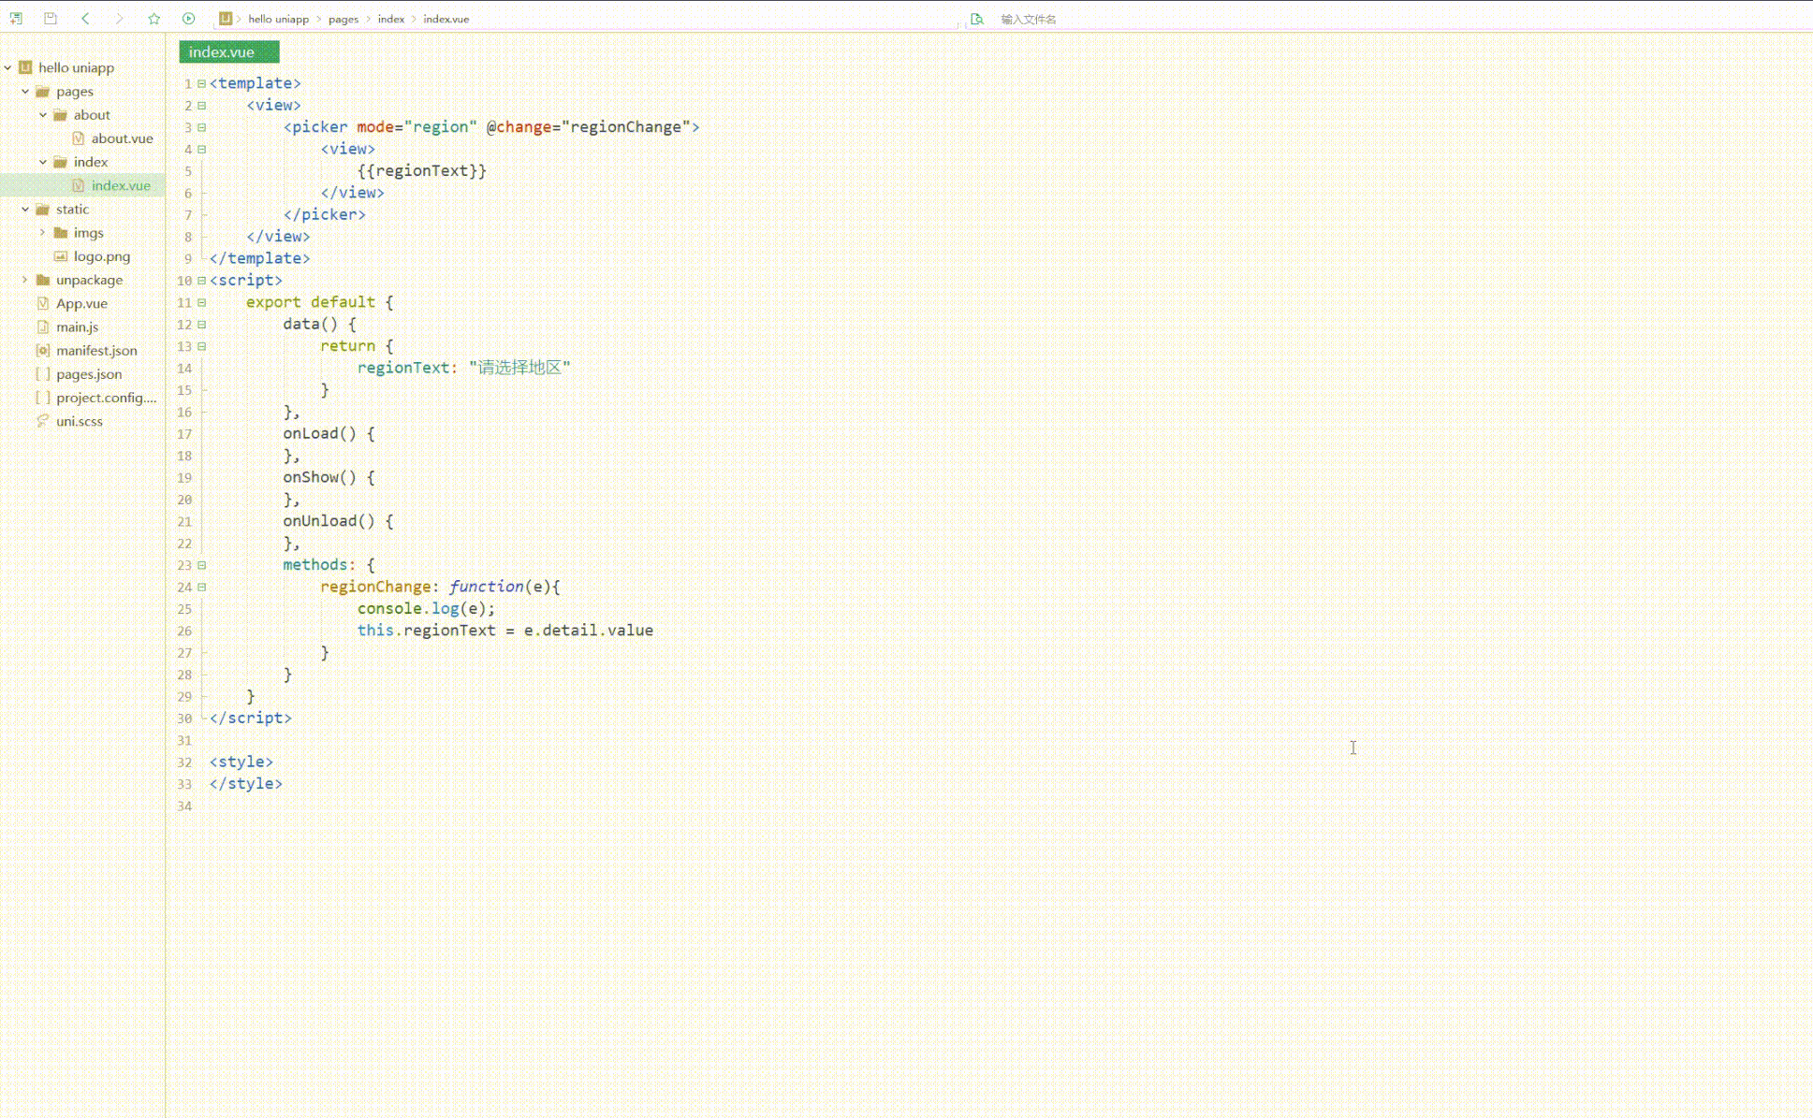Click the new file toolbar icon
The width and height of the screenshot is (1813, 1118).
click(16, 19)
